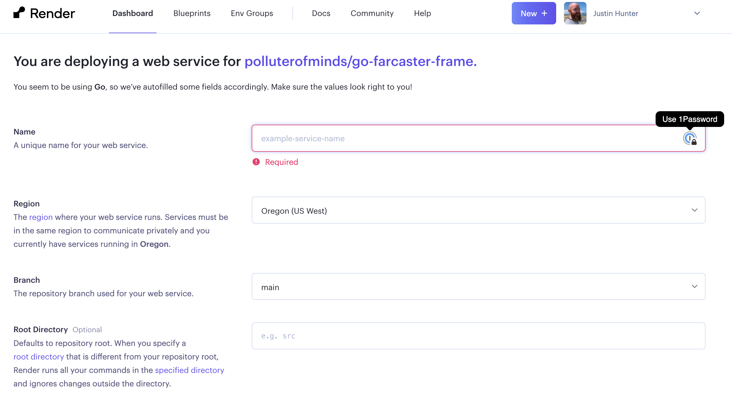Click the 'Branch' field label
Viewport: 732px width, 410px height.
tap(27, 280)
